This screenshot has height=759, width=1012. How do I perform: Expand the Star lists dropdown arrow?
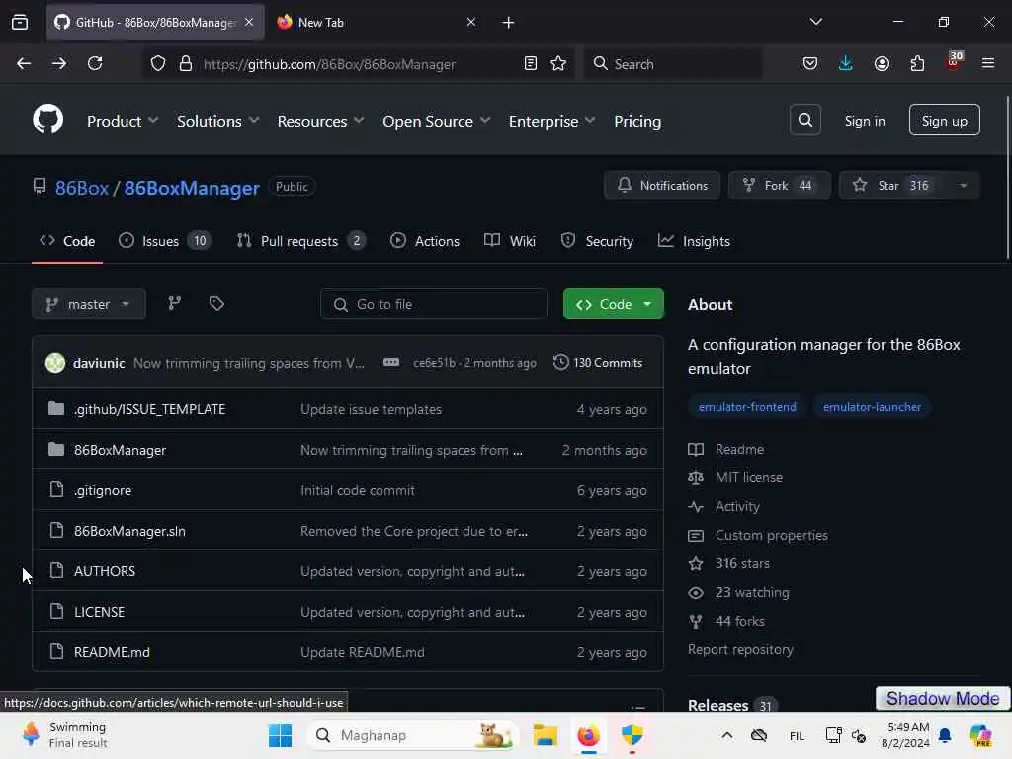point(963,185)
